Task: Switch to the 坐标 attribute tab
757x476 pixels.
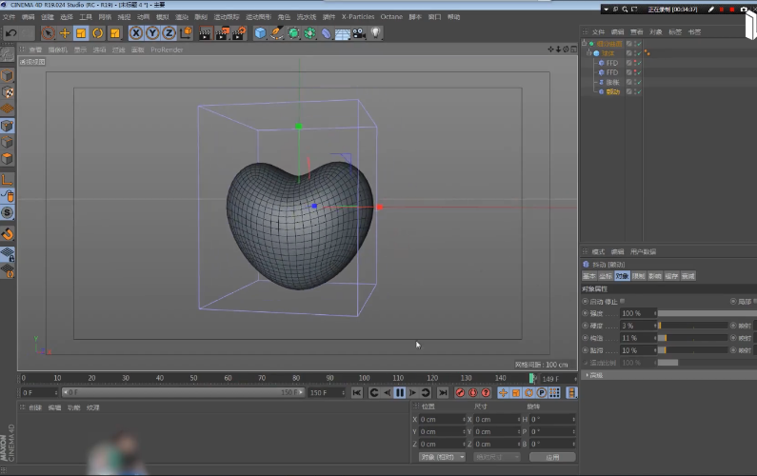Action: (604, 276)
